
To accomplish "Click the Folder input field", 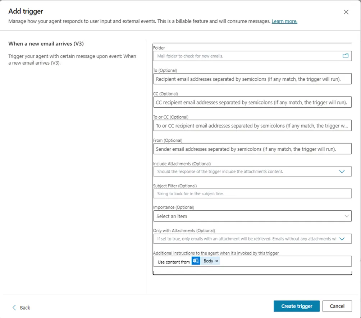I will click(247, 56).
